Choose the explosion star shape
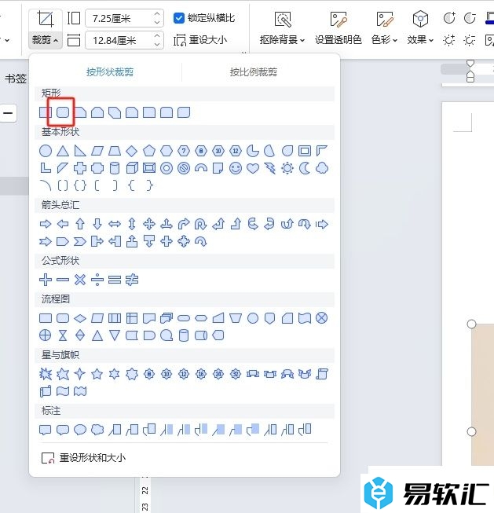494x513 pixels. coord(46,374)
